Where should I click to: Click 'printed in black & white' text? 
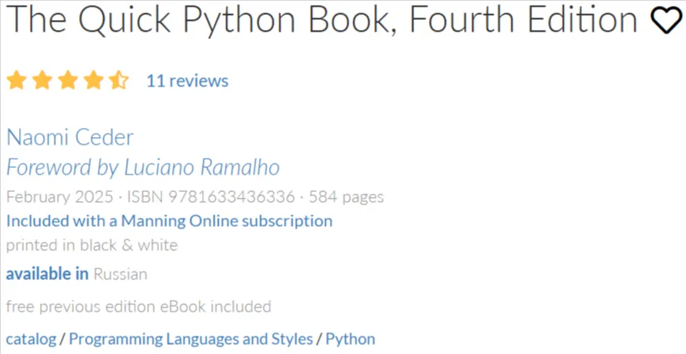click(91, 245)
